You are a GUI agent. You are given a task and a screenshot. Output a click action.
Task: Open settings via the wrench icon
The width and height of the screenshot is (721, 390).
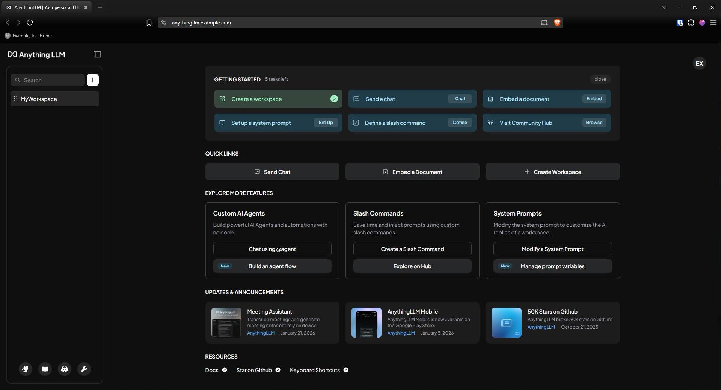point(84,369)
